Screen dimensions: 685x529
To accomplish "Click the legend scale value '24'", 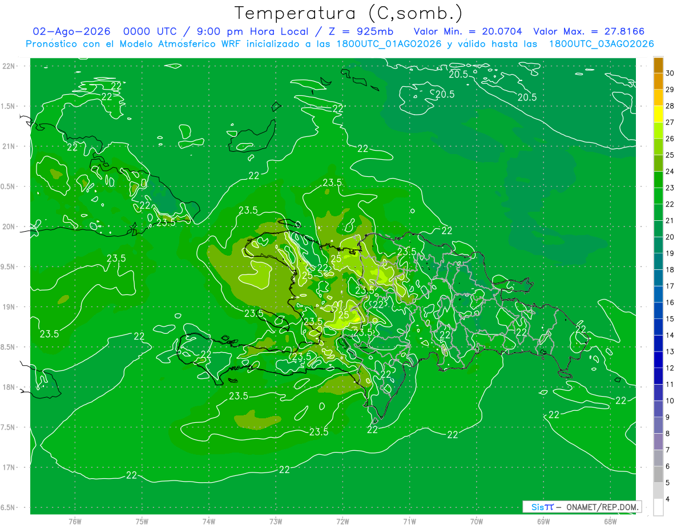I will click(670, 172).
